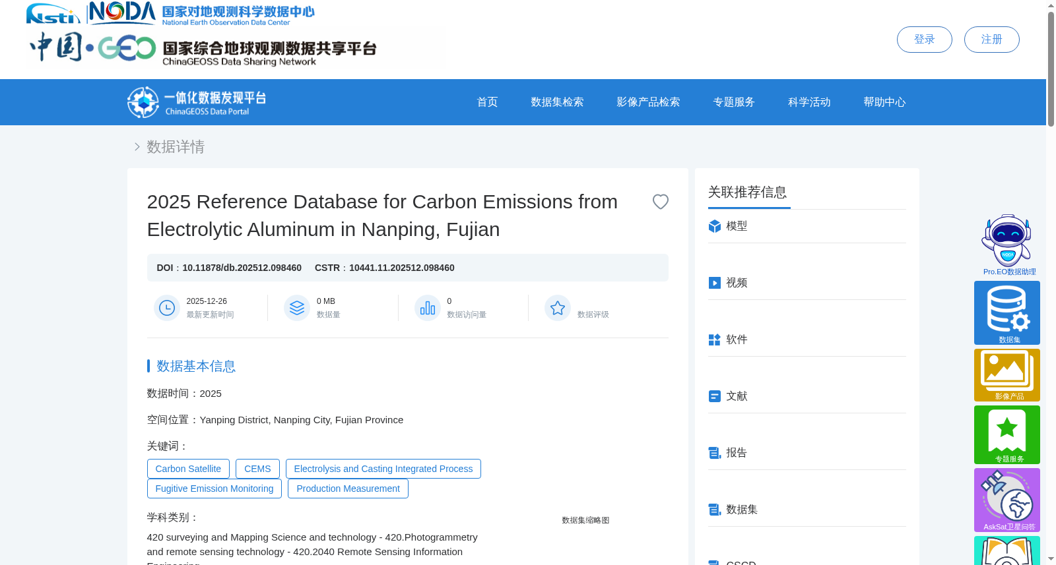Image resolution: width=1056 pixels, height=565 pixels.
Task: Click the grid icon next to 软件
Action: click(x=714, y=340)
